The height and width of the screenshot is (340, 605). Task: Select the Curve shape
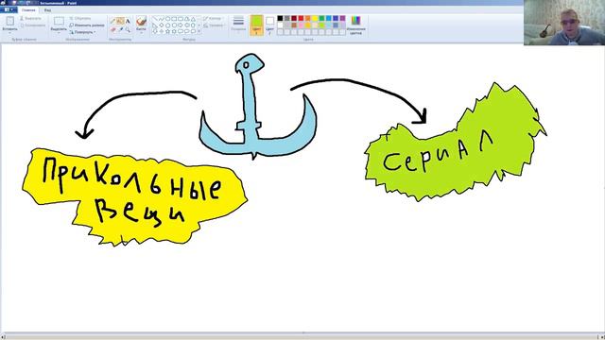click(x=161, y=19)
